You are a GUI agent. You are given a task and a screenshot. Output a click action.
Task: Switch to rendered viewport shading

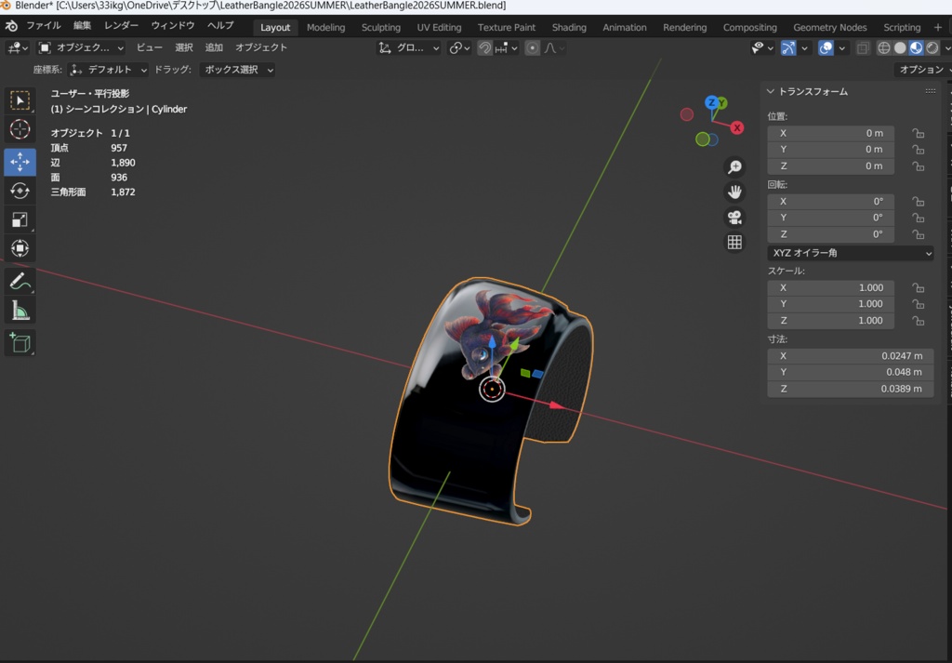(932, 48)
